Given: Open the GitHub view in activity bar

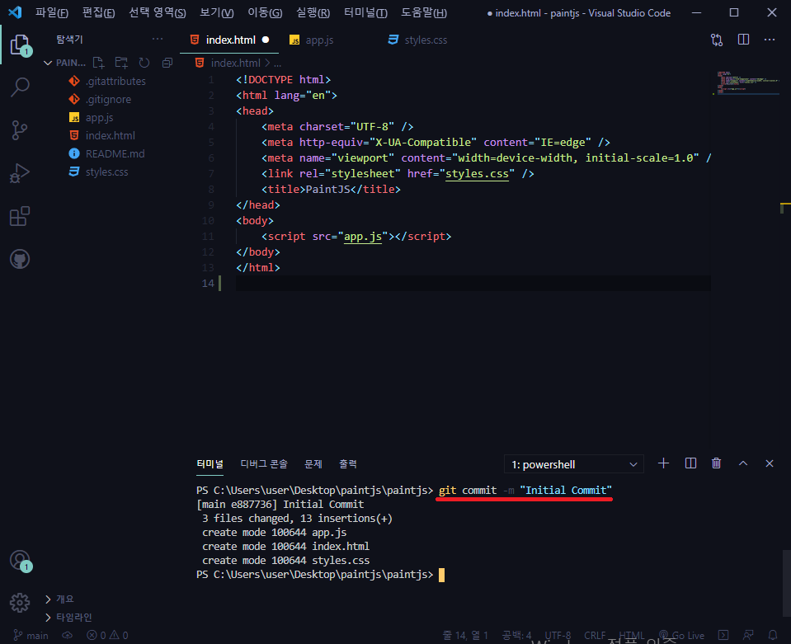Looking at the screenshot, I should pos(20,259).
